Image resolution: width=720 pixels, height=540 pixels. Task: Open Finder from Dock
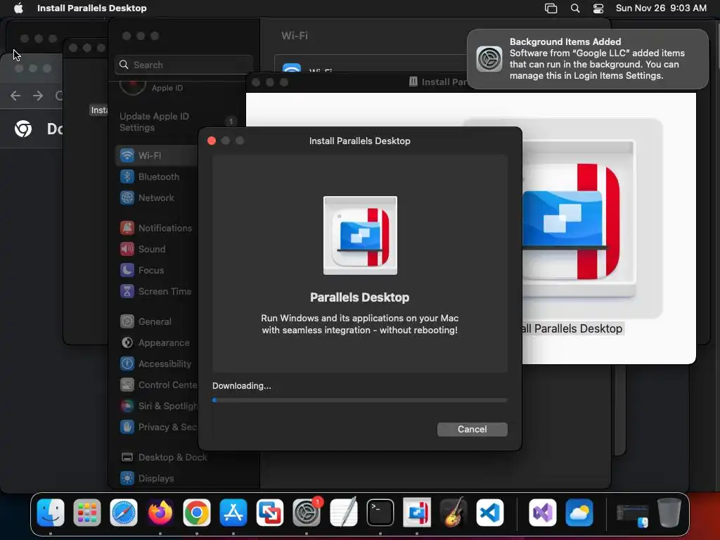coord(51,513)
